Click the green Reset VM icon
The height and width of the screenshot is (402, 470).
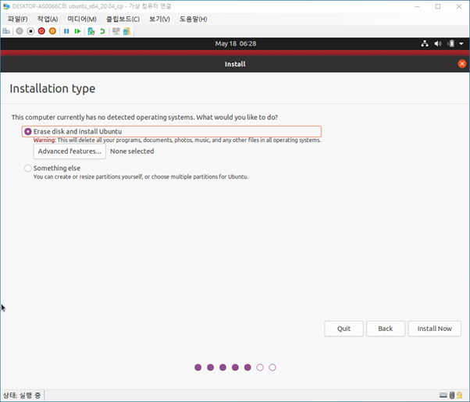(x=77, y=31)
